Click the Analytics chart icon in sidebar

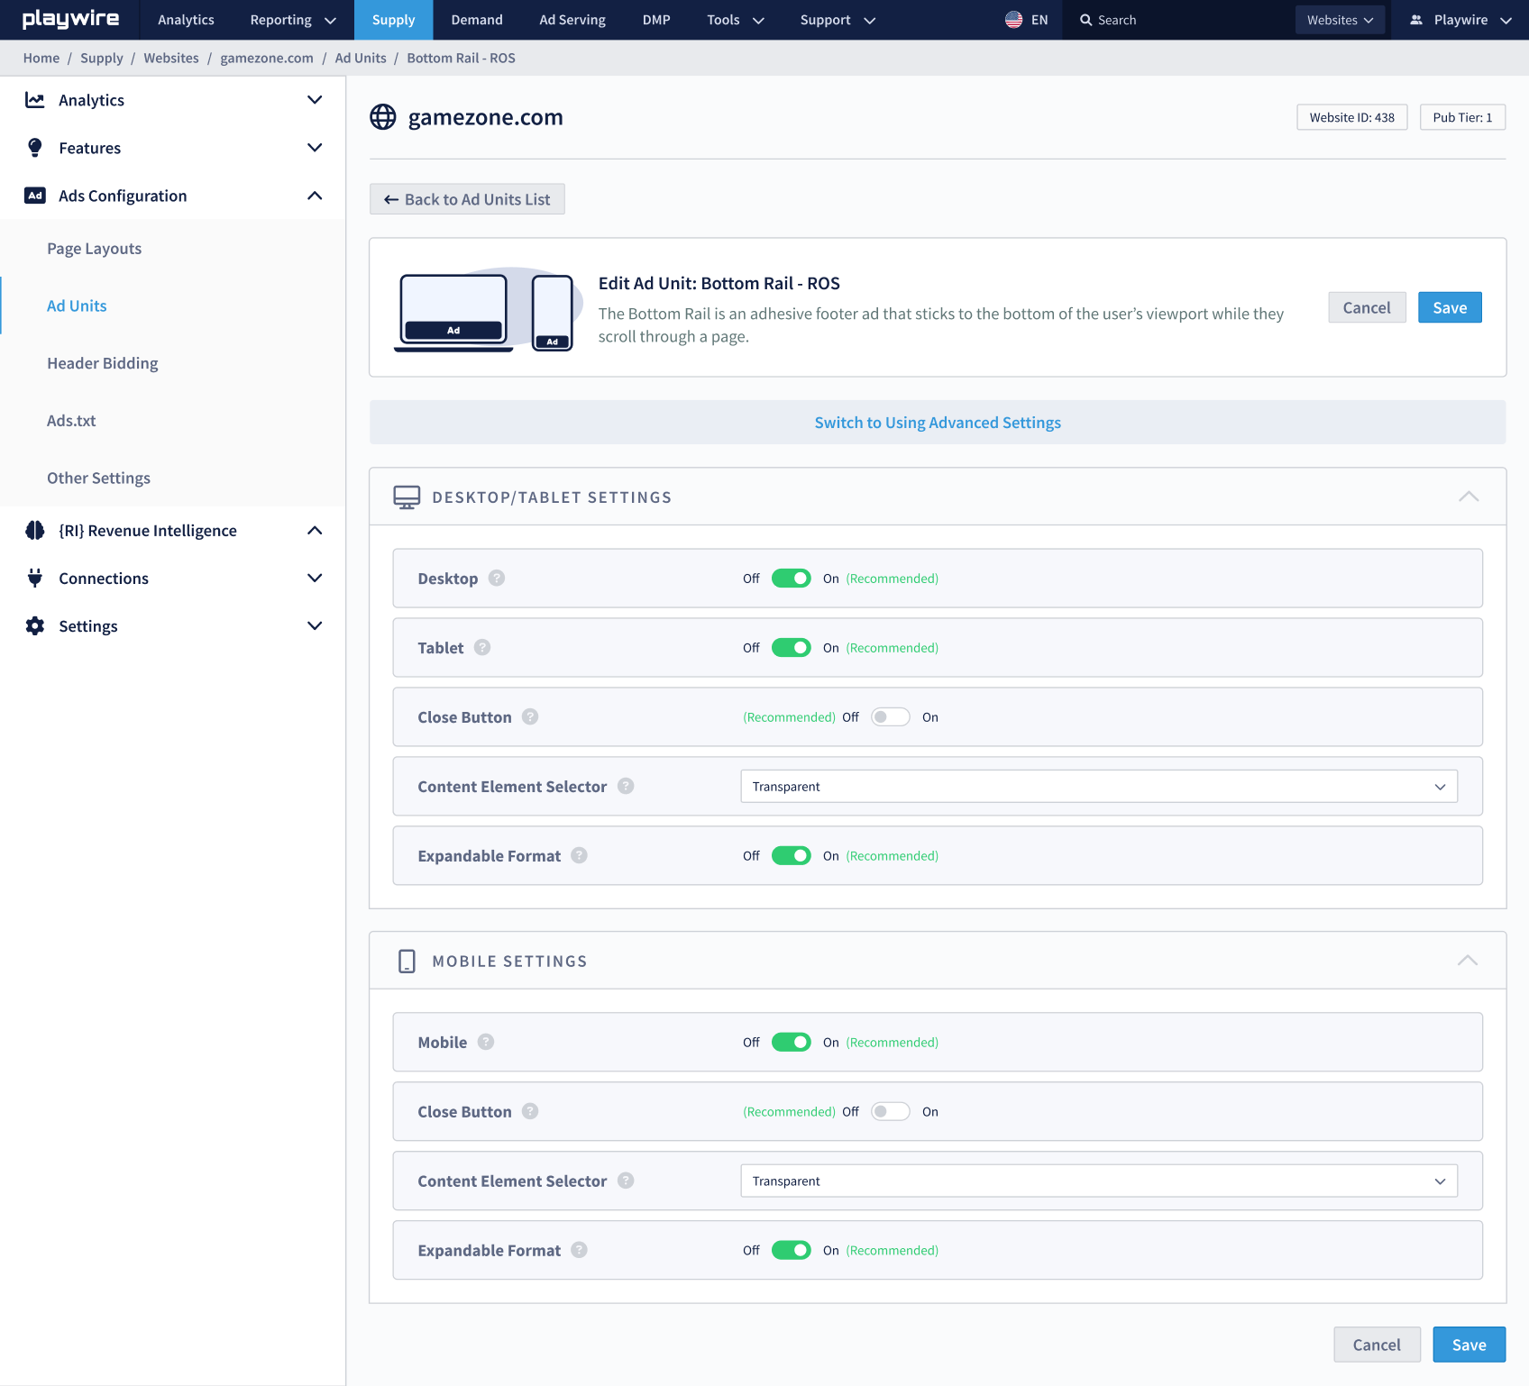click(x=35, y=100)
